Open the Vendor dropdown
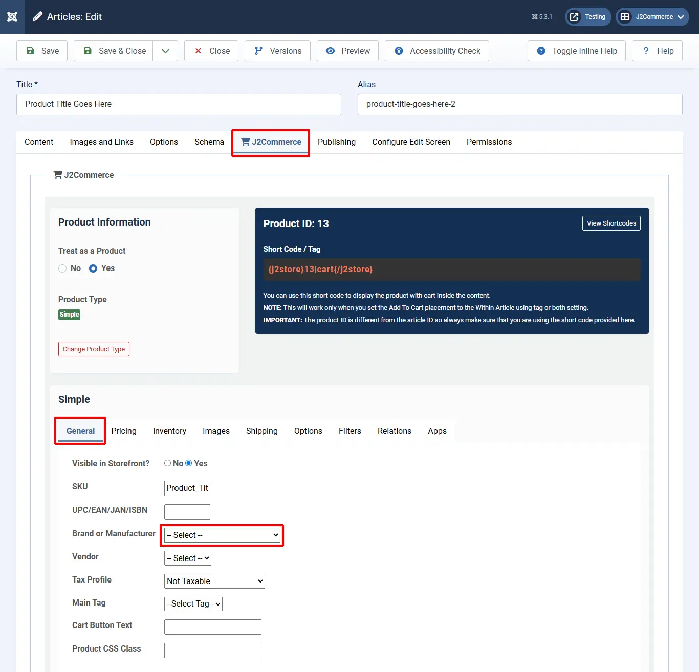The height and width of the screenshot is (672, 699). coord(188,558)
